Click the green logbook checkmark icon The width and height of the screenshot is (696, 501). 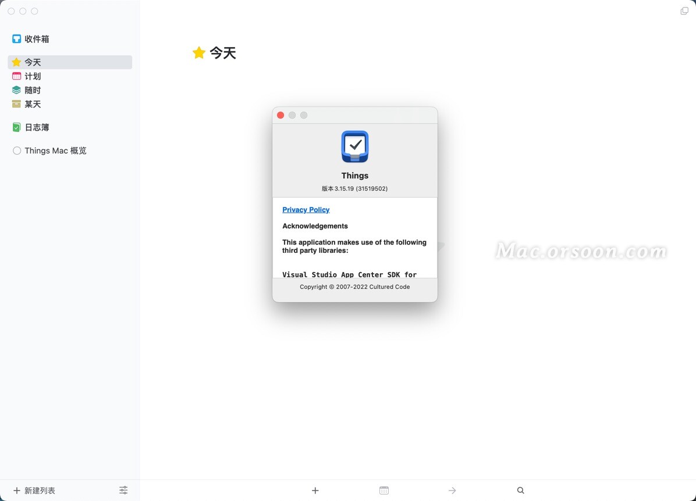(16, 128)
